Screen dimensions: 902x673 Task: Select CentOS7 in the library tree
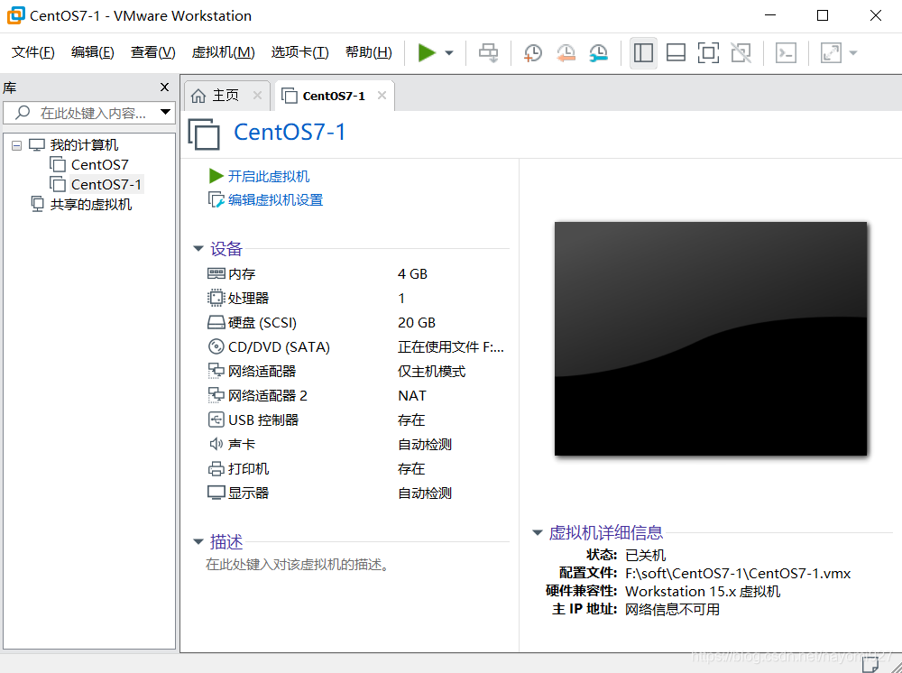pos(99,164)
